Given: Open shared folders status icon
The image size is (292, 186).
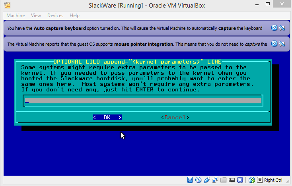Looking at the screenshot, I should [223, 180].
